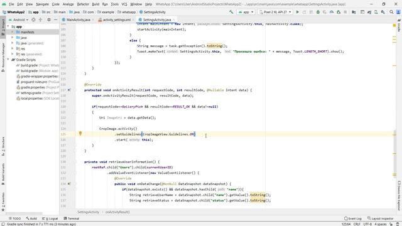402x226 pixels.
Task: Open the Build tool window
Action: click(x=31, y=218)
